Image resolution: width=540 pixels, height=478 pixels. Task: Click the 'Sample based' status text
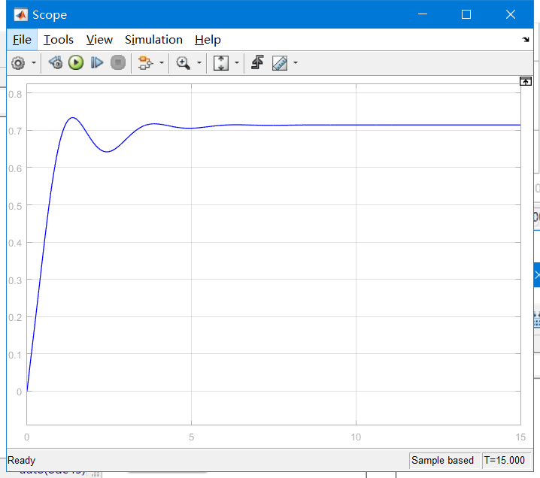[442, 460]
